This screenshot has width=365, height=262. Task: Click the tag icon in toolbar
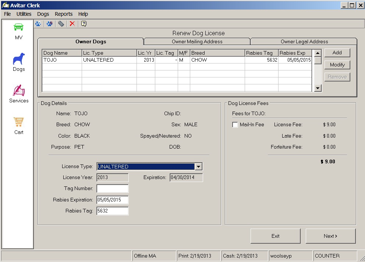[x=61, y=24]
